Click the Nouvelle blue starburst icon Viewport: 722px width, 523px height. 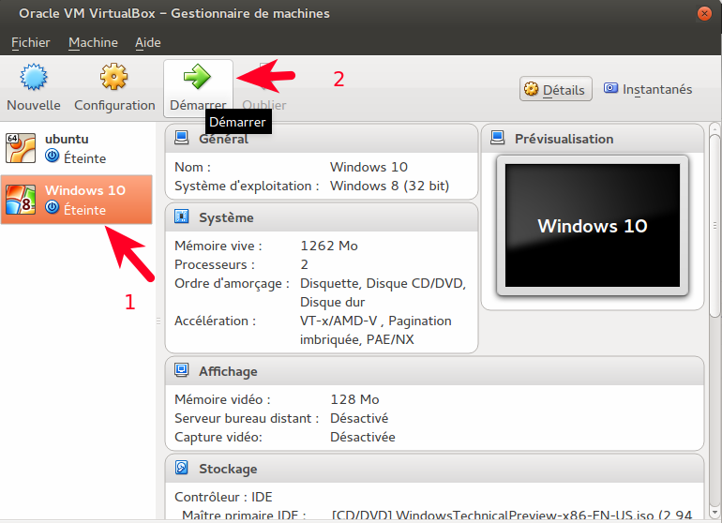tap(34, 77)
